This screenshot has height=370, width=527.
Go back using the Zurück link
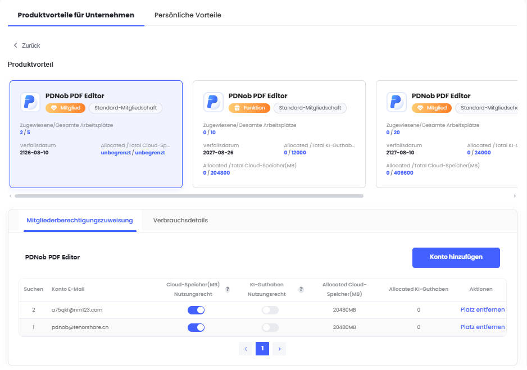click(26, 45)
